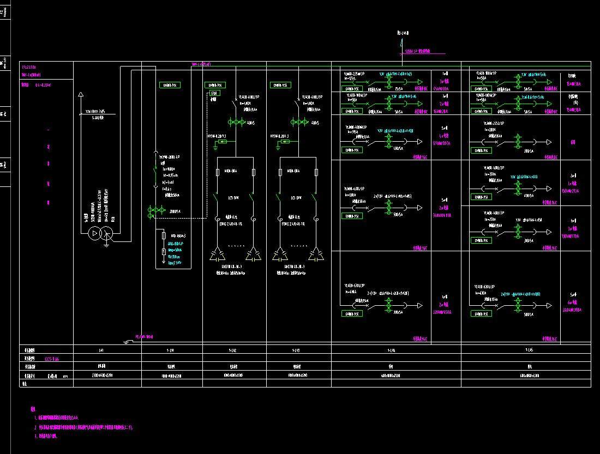Click the surge arrester symbol in the 1-LV2 column
The width and height of the screenshot is (600, 454).
tap(223, 142)
